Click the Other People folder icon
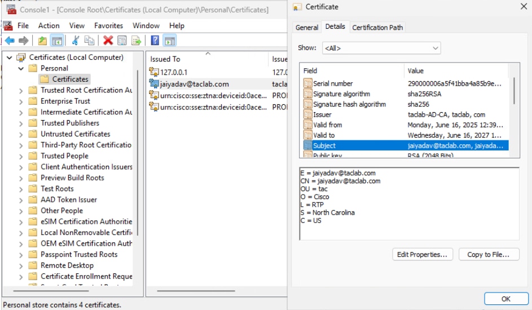Screen dimensions: 532x310 pyautogui.click(x=33, y=211)
